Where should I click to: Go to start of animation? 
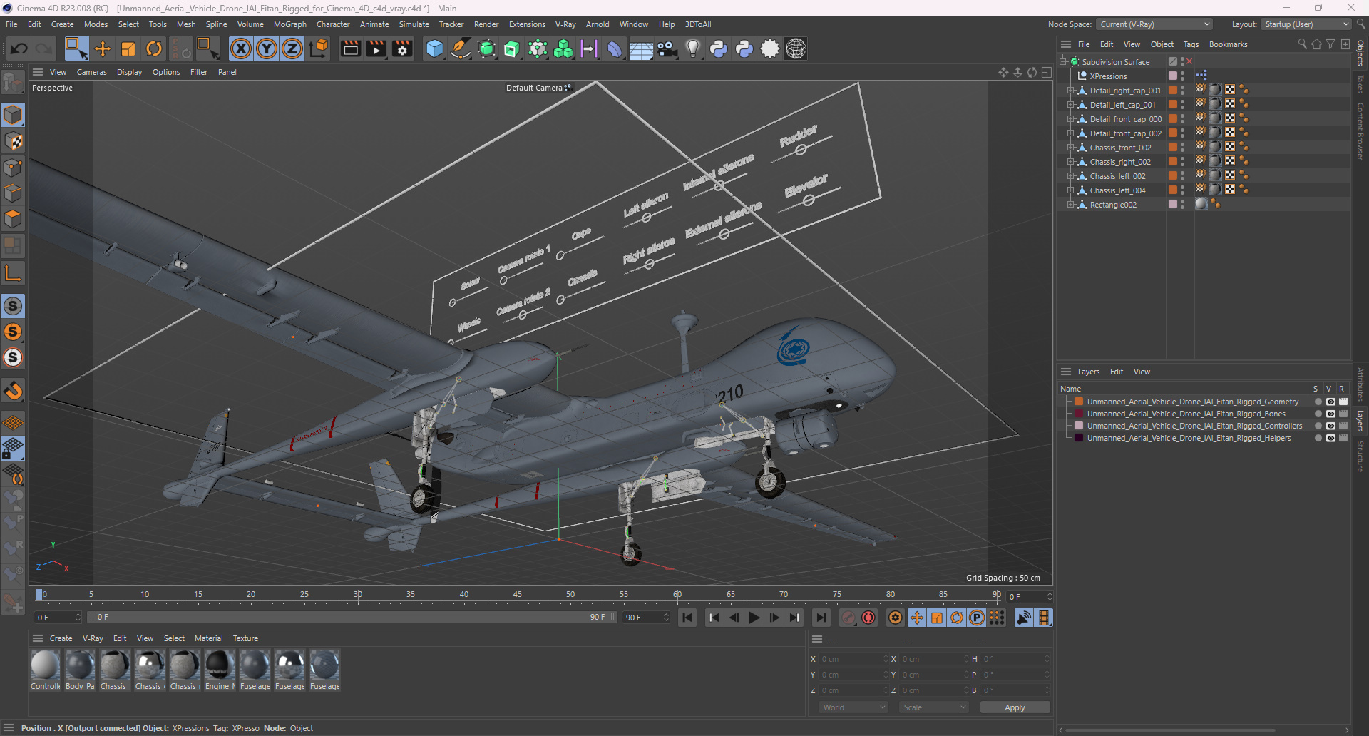coord(687,618)
